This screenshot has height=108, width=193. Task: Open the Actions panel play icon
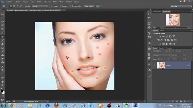pos(149,18)
